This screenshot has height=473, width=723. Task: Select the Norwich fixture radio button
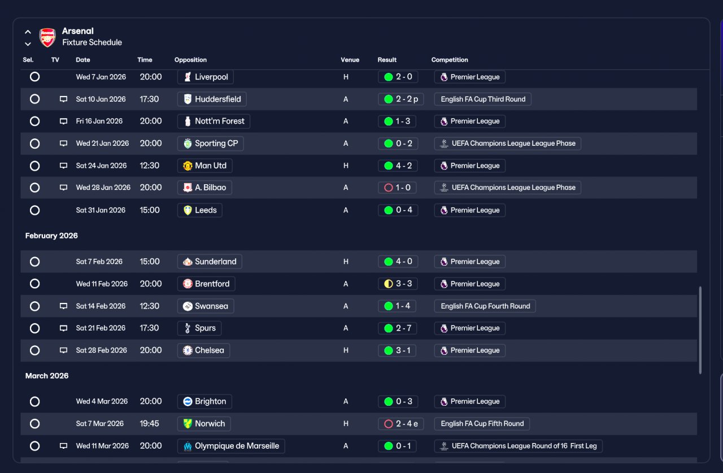coord(34,424)
